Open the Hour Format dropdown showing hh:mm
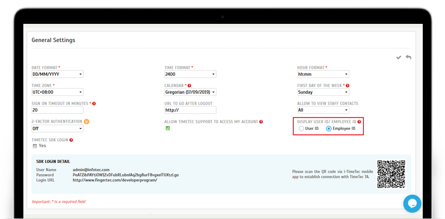The width and height of the screenshot is (445, 219). click(323, 74)
